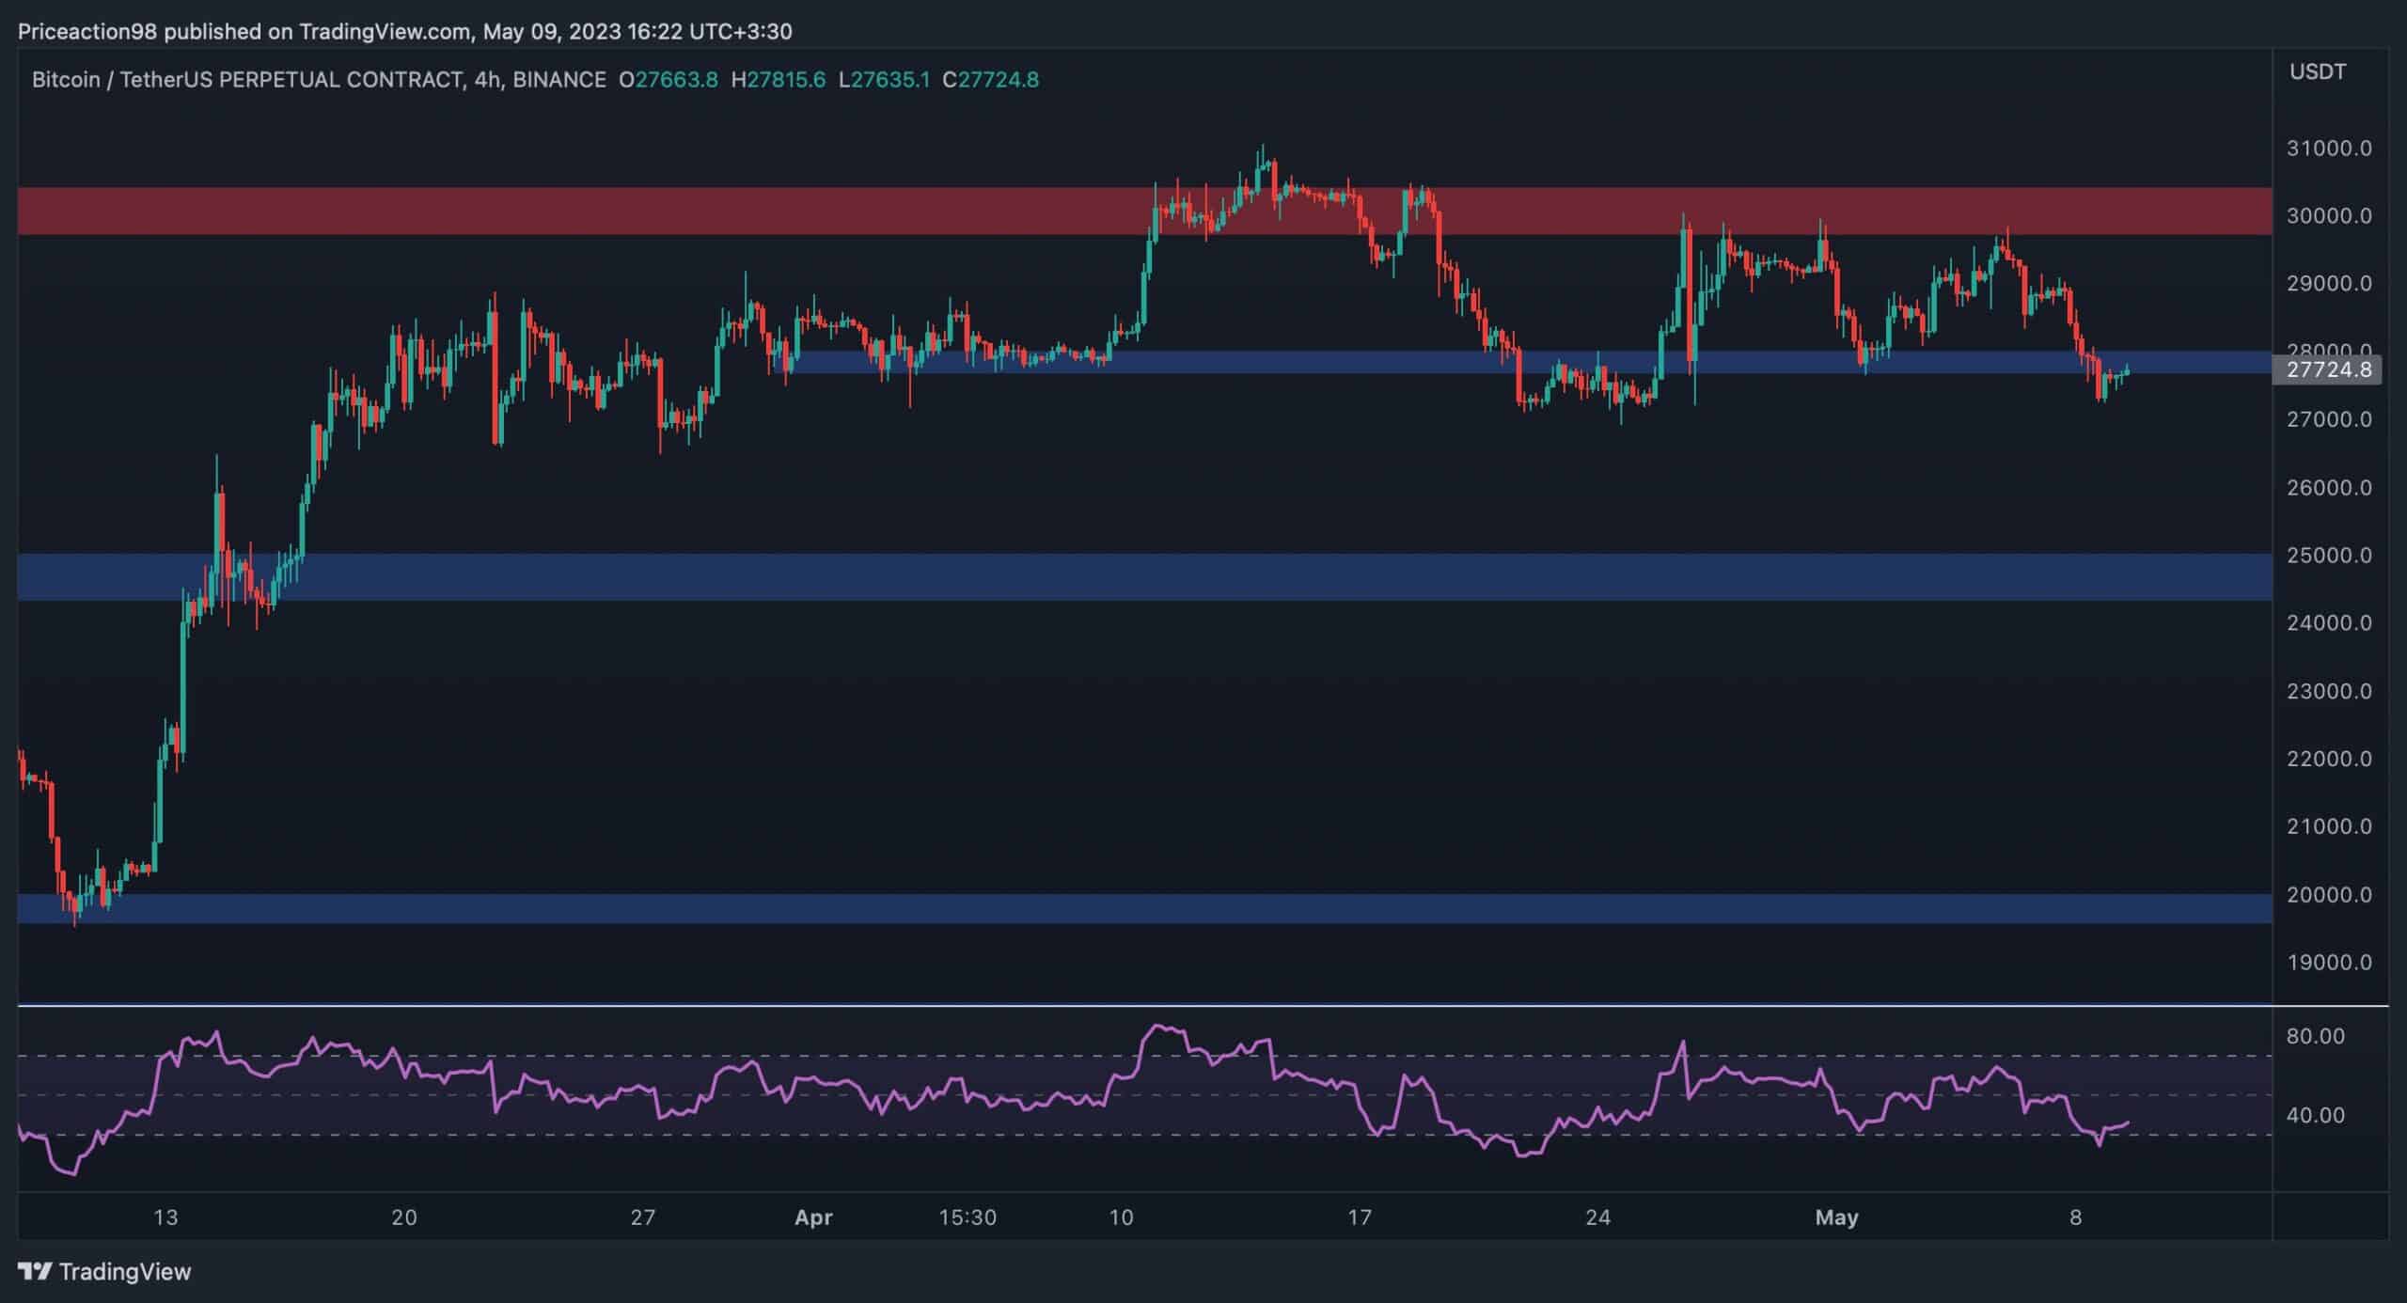Click the 31000.0 price axis label
2407x1303 pixels.
point(2329,149)
